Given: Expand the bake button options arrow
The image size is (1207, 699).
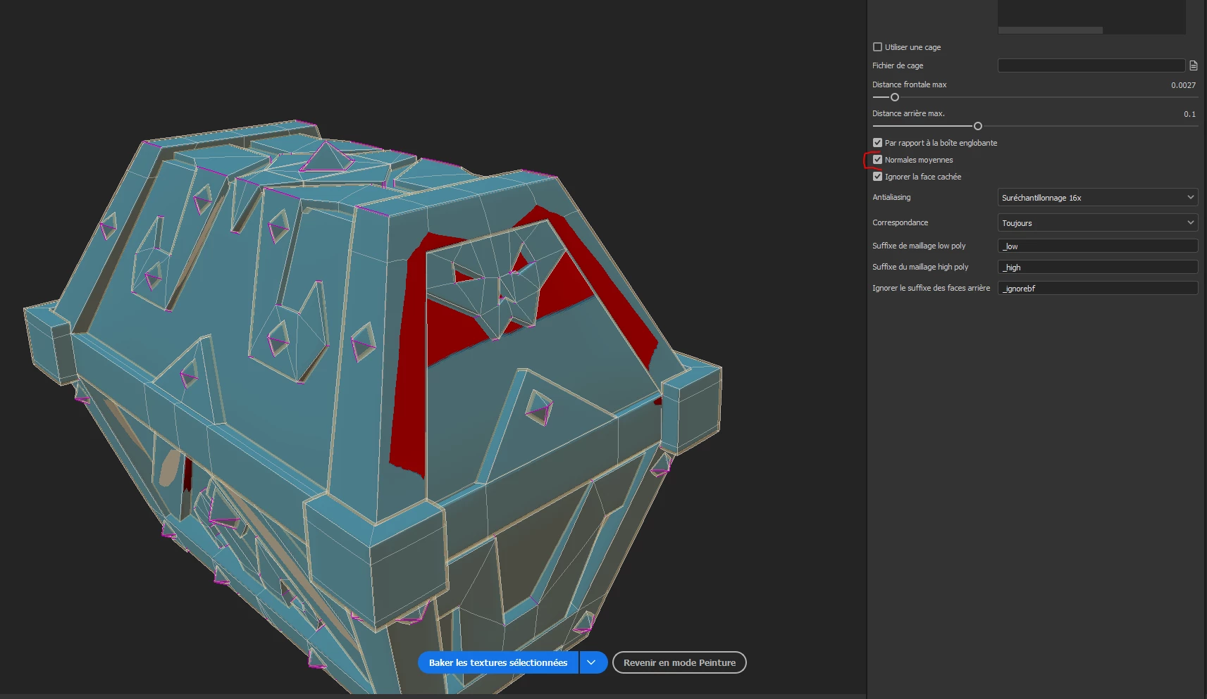Looking at the screenshot, I should click(593, 662).
